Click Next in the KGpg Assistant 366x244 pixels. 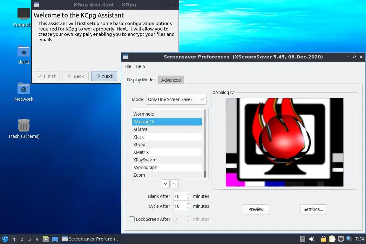pos(104,76)
